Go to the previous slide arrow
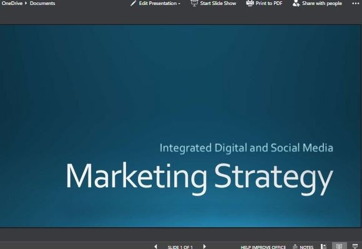 [x=156, y=247]
